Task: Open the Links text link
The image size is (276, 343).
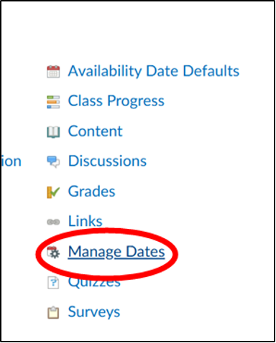Action: 85,221
